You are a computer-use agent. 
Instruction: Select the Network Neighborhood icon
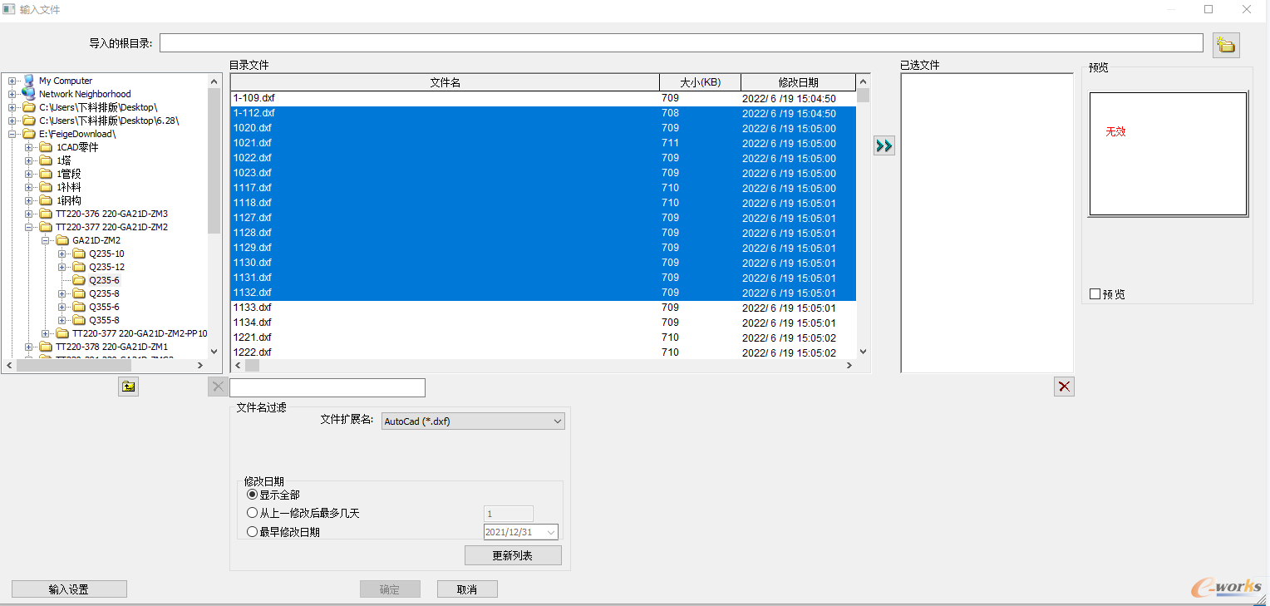[x=29, y=94]
